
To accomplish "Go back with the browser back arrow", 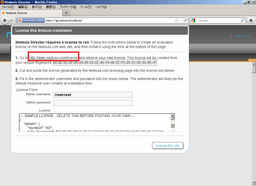I will (5, 20).
